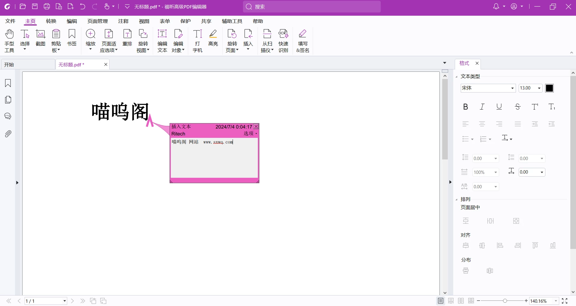Open the 选项 menu in note popup
The width and height of the screenshot is (576, 306).
pyautogui.click(x=250, y=134)
